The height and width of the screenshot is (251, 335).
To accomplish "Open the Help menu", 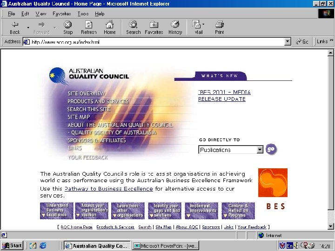I will click(x=100, y=13).
